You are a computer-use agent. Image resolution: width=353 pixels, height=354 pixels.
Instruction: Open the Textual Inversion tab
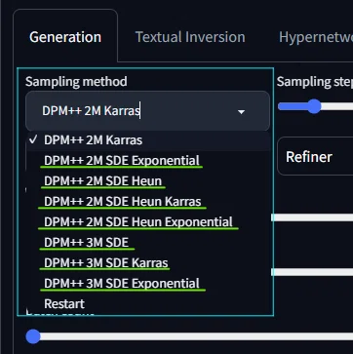190,37
